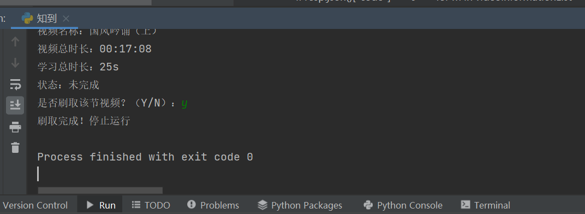Image resolution: width=585 pixels, height=214 pixels.
Task: Click the Python Console snake icon
Action: (368, 205)
